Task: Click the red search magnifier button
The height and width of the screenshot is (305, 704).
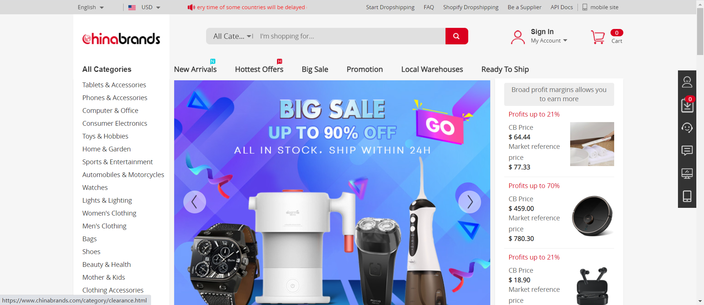Action: tap(456, 36)
